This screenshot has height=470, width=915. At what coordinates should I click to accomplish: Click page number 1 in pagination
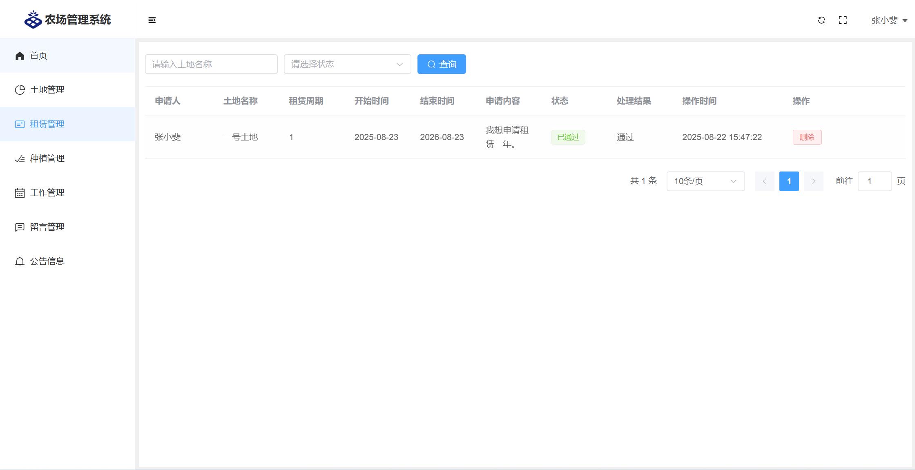789,181
